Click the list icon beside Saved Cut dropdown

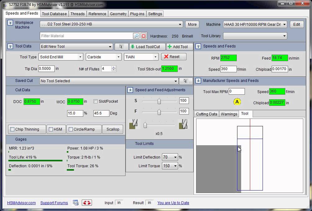(x=186, y=81)
